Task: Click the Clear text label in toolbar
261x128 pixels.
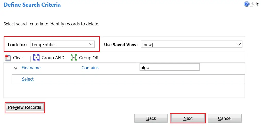Action: tap(18, 58)
